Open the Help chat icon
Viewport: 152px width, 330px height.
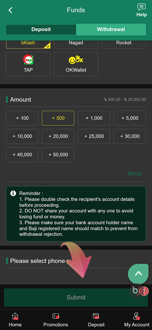(141, 7)
